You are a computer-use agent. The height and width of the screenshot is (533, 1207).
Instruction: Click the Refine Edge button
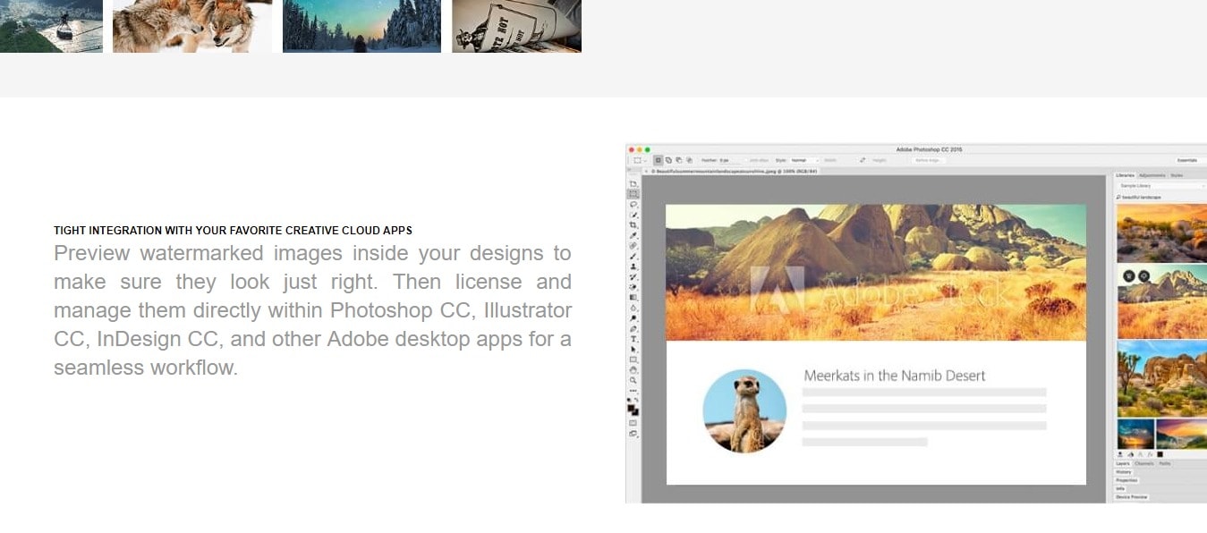927,160
